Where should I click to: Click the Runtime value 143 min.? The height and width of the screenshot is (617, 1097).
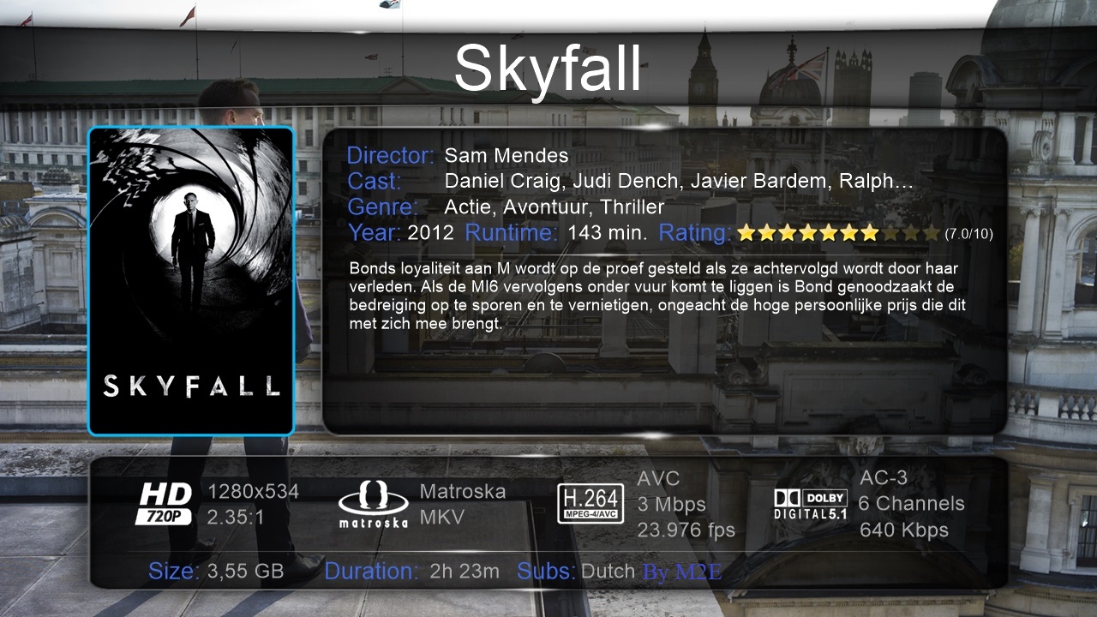(607, 233)
